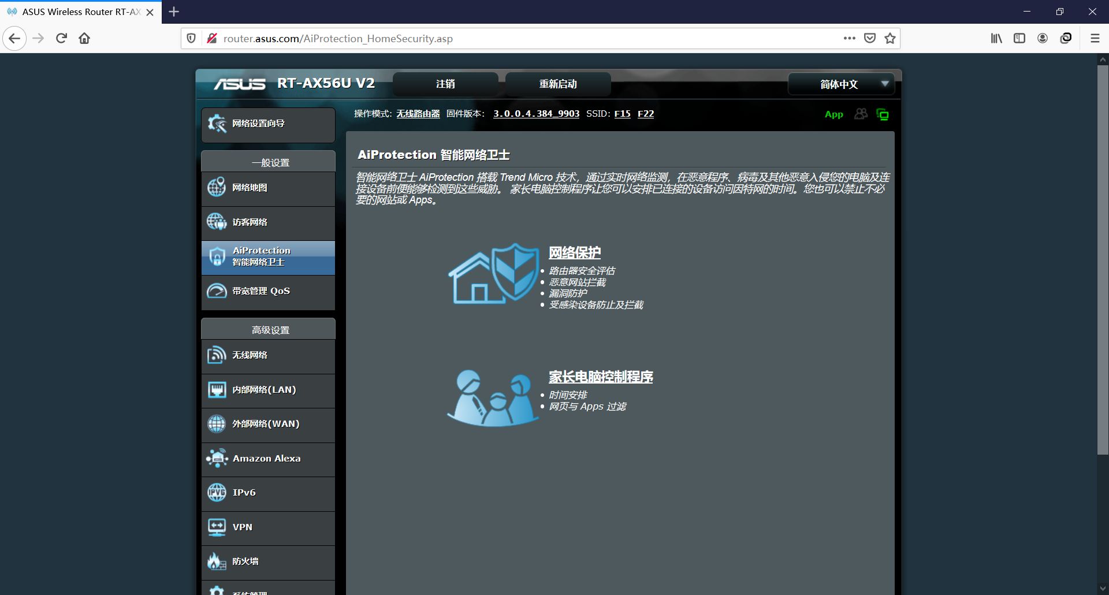Click the F22 SSID link
Viewport: 1109px width, 595px height.
coord(646,114)
